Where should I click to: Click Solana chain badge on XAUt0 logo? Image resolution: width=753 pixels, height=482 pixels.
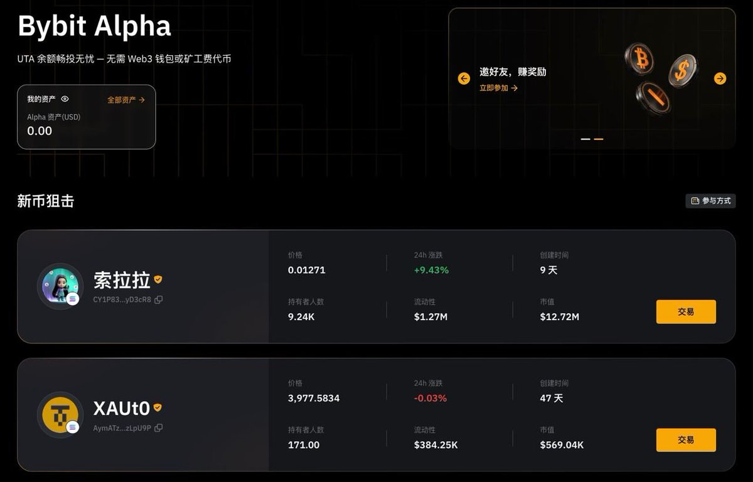point(73,427)
